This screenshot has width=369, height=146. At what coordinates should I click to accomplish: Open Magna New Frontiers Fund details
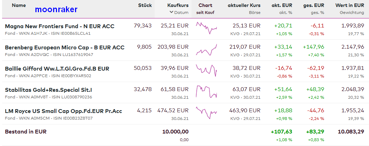point(59,26)
